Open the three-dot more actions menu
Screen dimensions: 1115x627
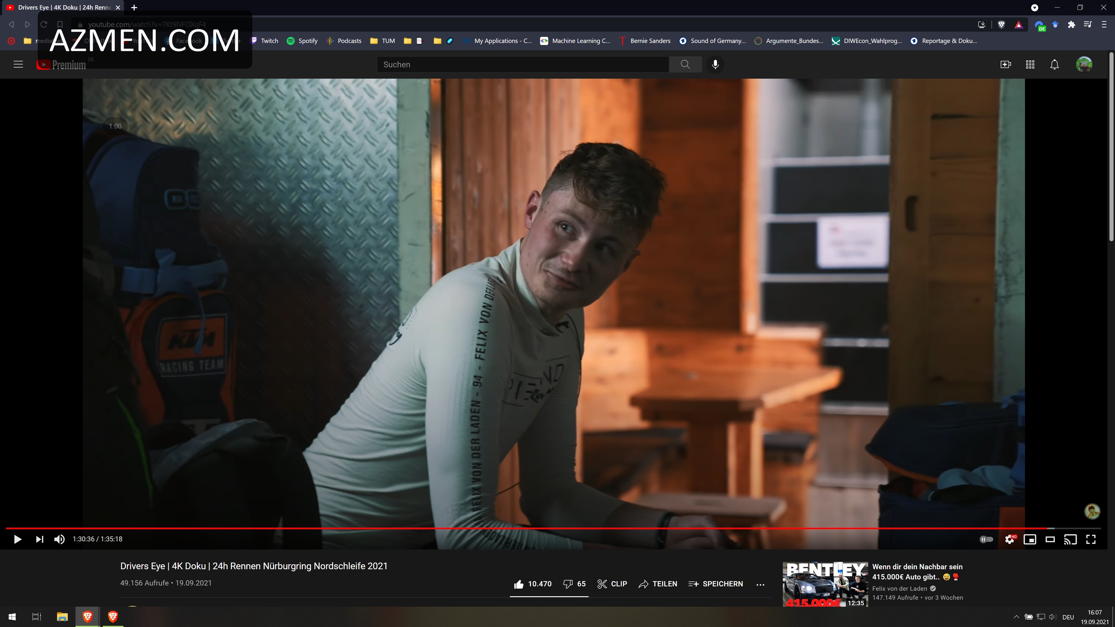point(760,585)
